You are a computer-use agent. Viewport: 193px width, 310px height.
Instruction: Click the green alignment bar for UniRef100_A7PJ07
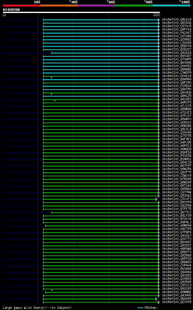[x=101, y=116]
